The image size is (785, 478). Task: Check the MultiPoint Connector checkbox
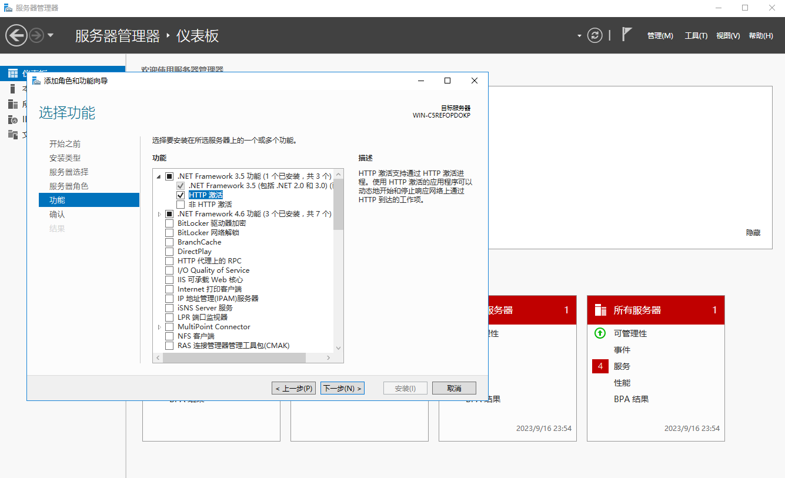[169, 327]
